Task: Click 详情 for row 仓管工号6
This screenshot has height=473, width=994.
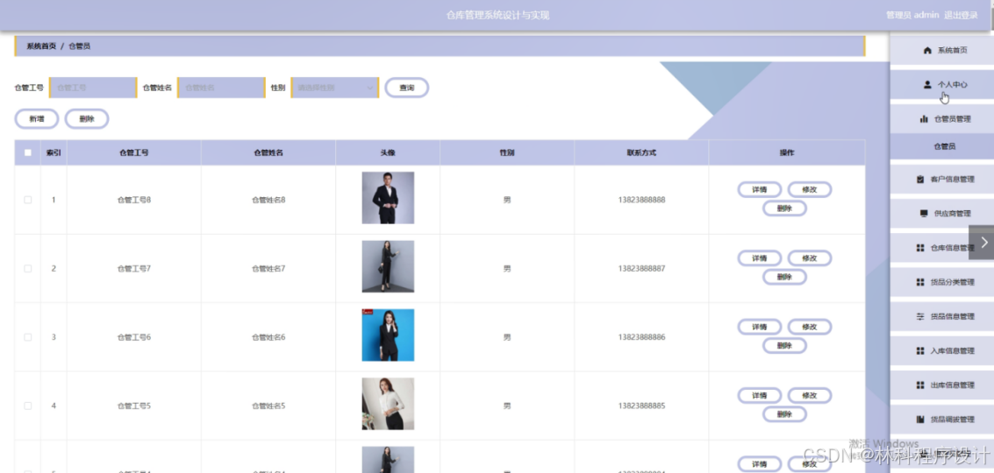Action: pos(760,327)
